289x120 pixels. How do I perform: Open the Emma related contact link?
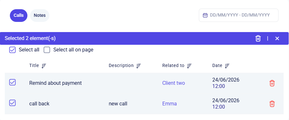170,103
